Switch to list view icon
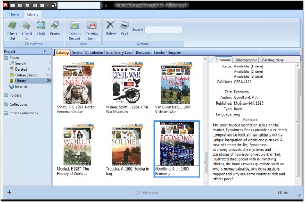 click(x=286, y=192)
